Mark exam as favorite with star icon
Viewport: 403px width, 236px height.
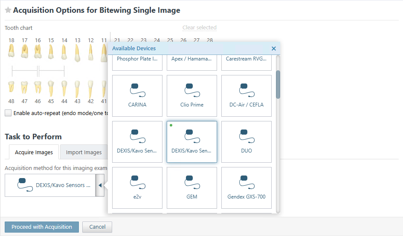8,10
